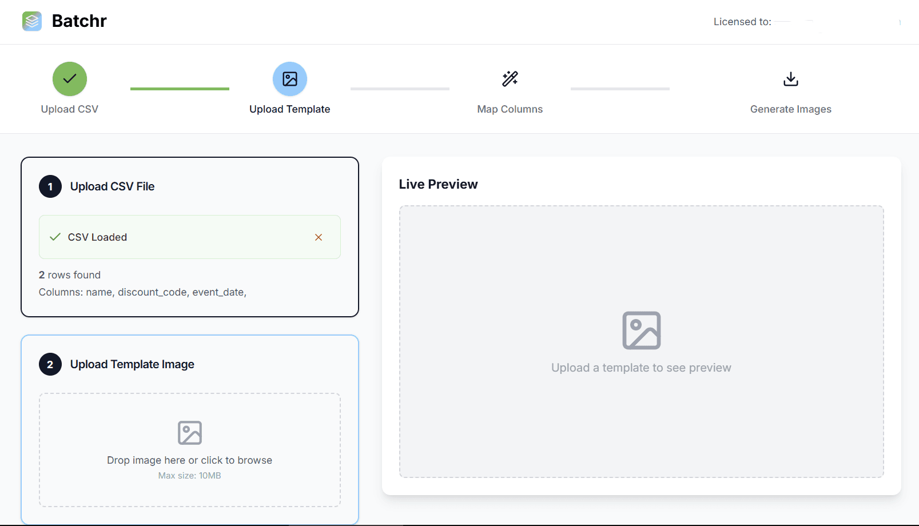919x526 pixels.
Task: Click the Upload CSV step label
Action: [69, 109]
